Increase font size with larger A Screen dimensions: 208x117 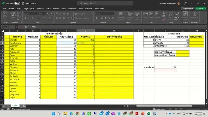(x=48, y=14)
